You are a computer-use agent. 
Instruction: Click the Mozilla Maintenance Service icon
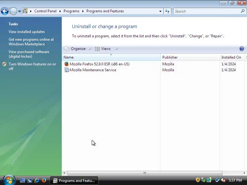pyautogui.click(x=67, y=70)
